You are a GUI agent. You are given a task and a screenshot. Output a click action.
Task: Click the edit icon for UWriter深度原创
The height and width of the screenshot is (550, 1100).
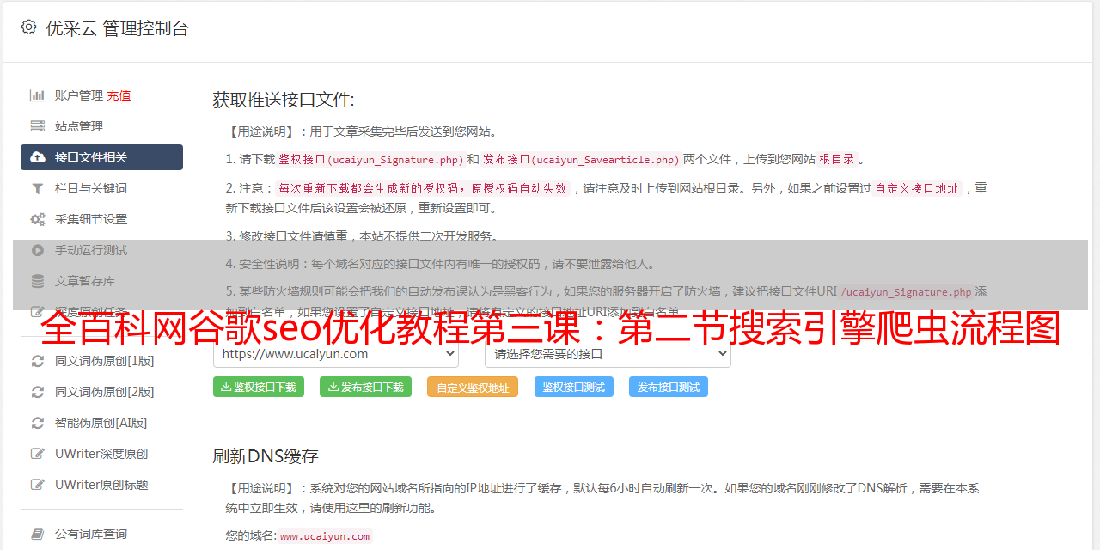[38, 454]
